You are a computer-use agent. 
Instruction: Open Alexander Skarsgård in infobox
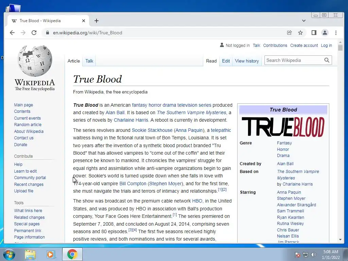tap(296, 205)
